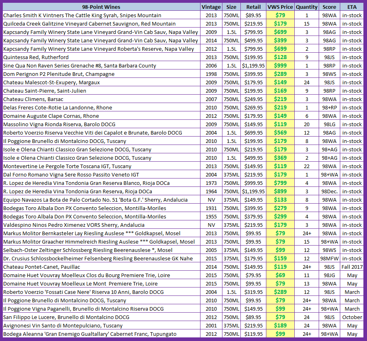The height and width of the screenshot is (341, 367).
Task: Click the Dal Forno Romano Vigna Sere name
Action: [x=71, y=175]
